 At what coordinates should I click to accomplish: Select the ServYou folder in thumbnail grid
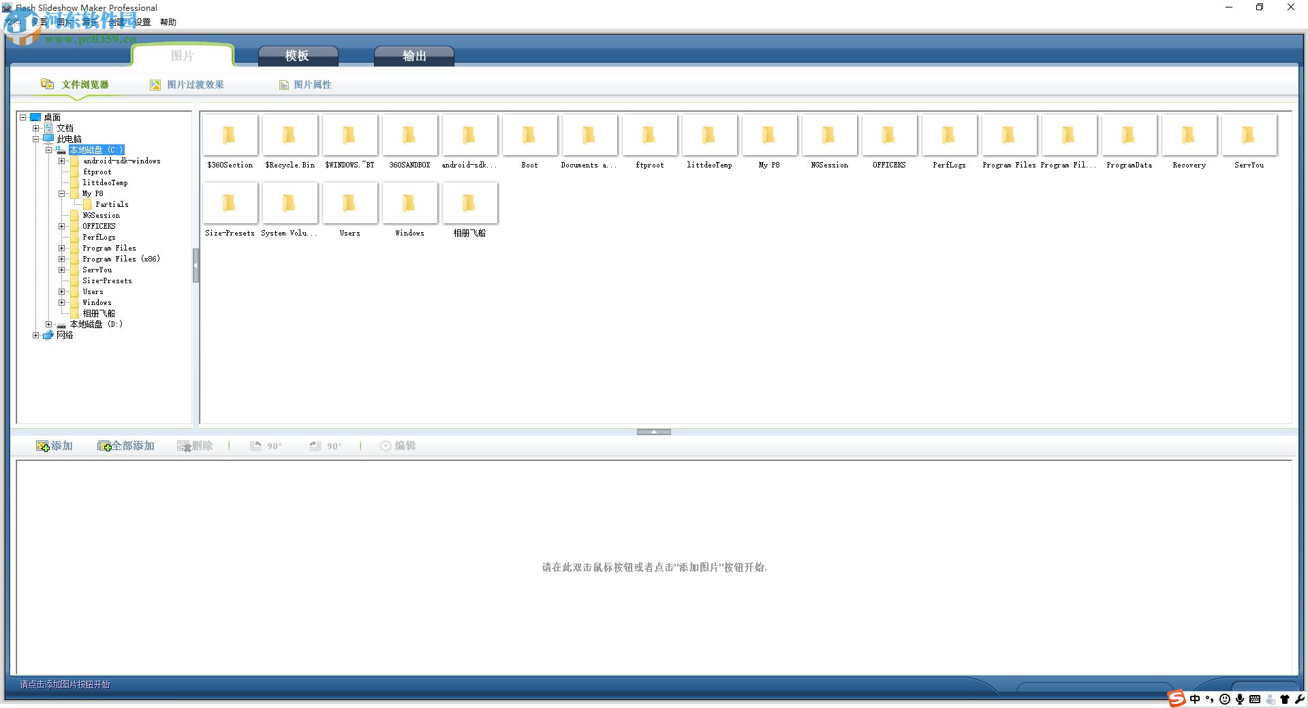point(1249,135)
